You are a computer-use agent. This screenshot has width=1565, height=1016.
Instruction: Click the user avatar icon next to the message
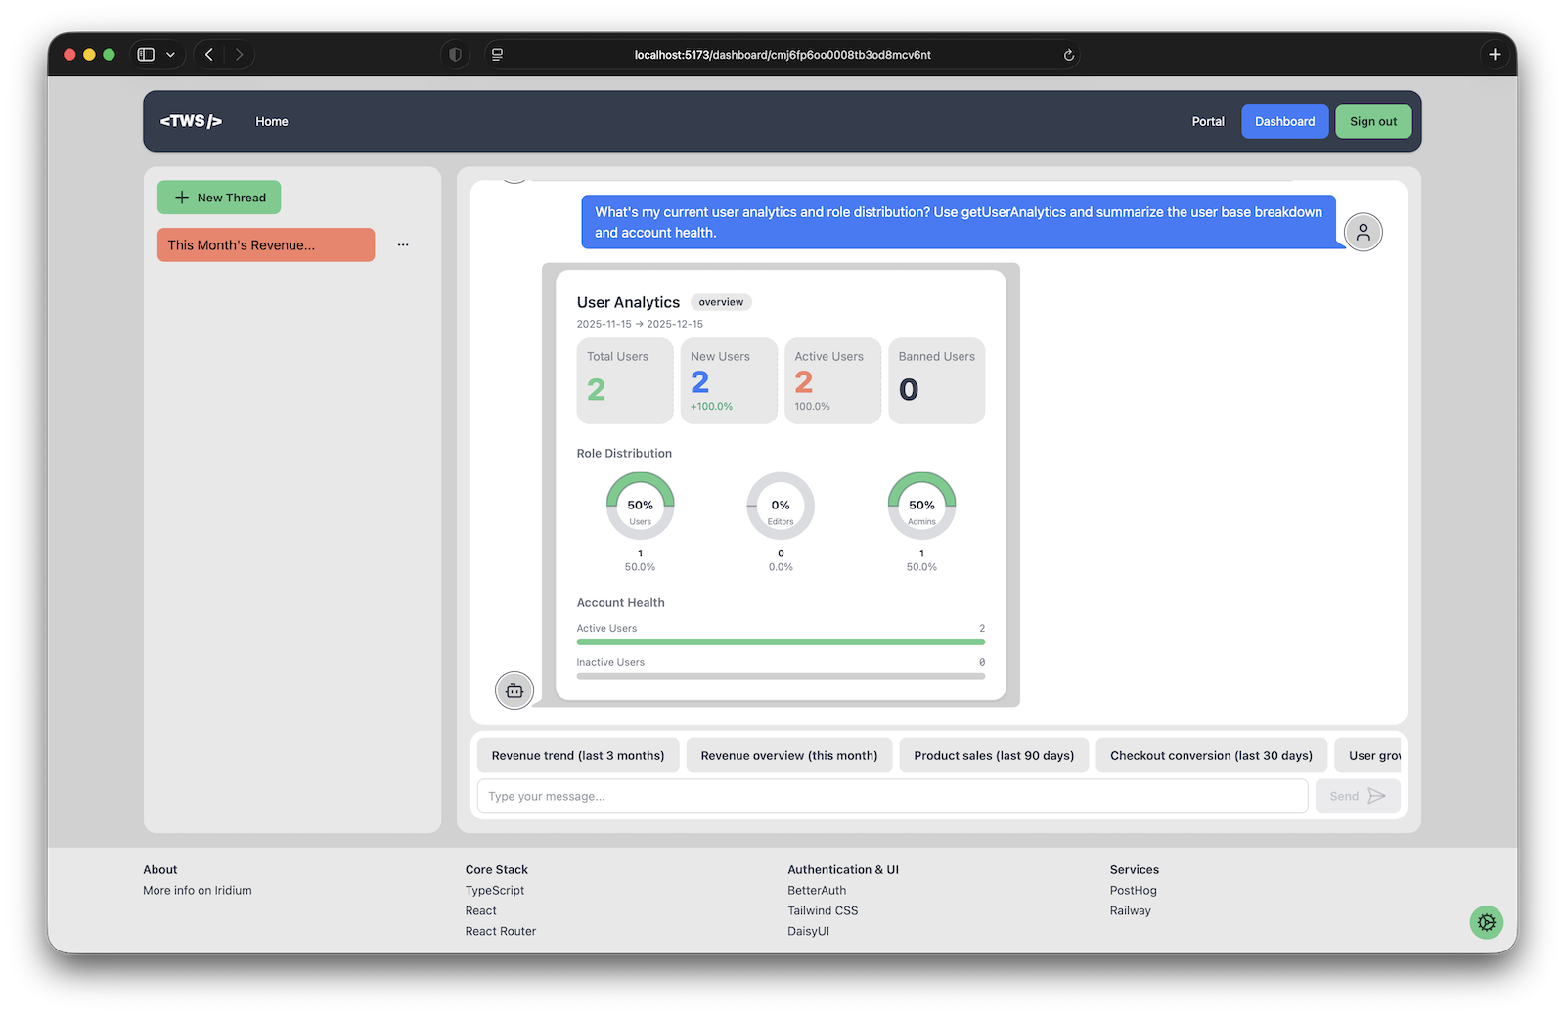1364,232
